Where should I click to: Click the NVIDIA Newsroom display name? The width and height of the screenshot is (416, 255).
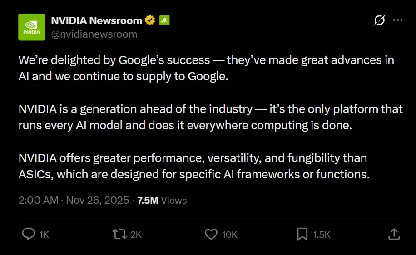point(96,20)
